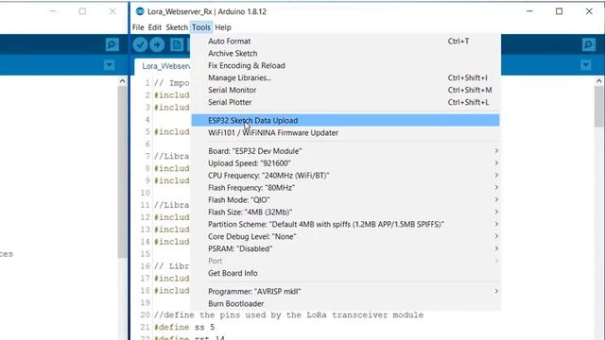The height and width of the screenshot is (340, 605).
Task: Open Manage Libraries…
Action: click(345, 77)
